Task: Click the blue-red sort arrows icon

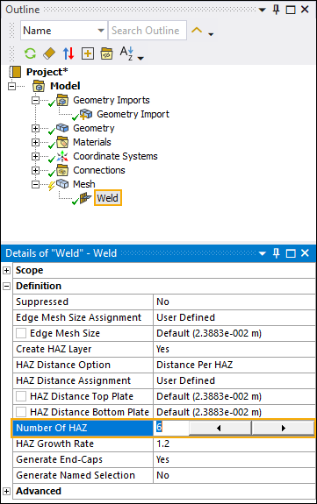Action: 68,53
